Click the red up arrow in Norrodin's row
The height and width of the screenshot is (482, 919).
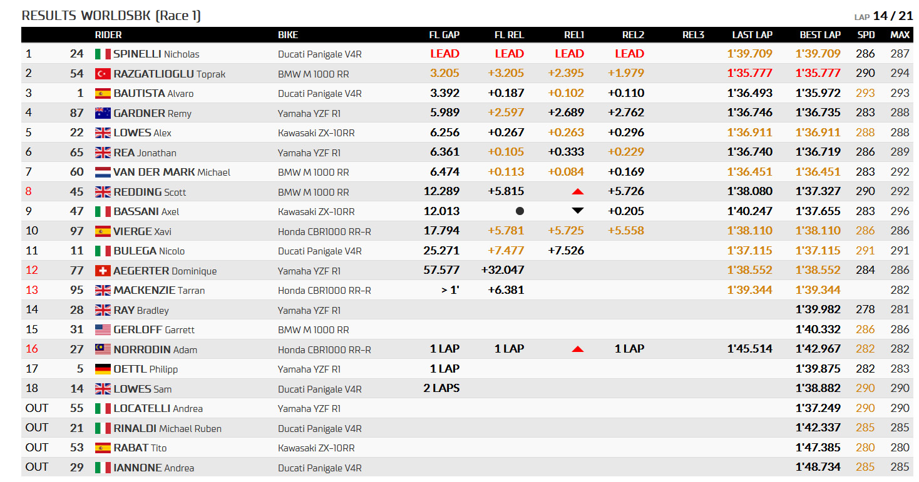point(578,349)
